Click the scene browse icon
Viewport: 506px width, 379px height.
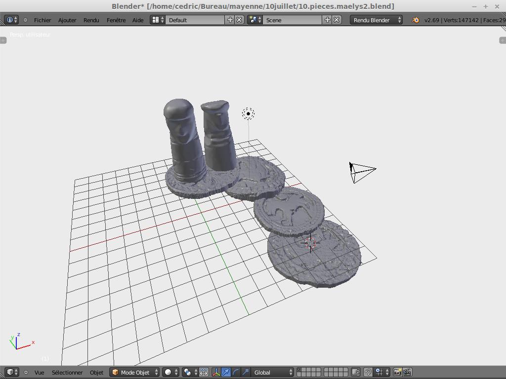coord(254,20)
